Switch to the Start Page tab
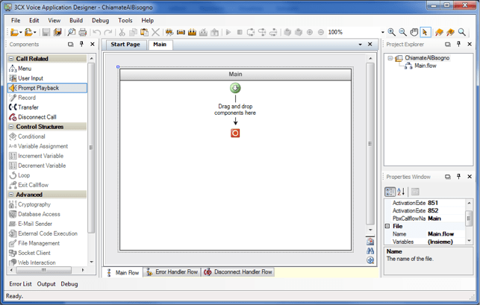 coord(125,44)
